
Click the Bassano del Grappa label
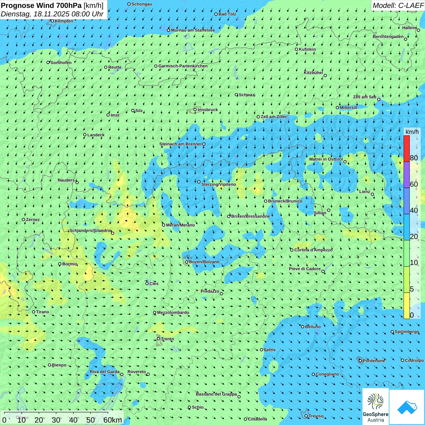[216, 394]
